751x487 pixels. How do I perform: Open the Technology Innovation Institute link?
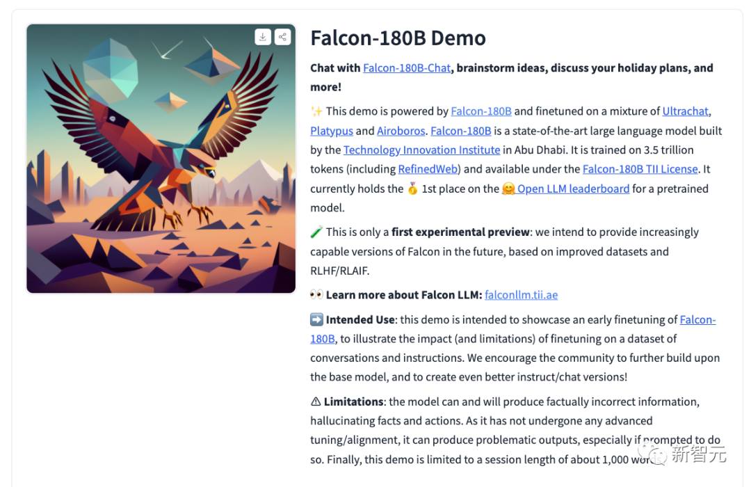tap(421, 150)
